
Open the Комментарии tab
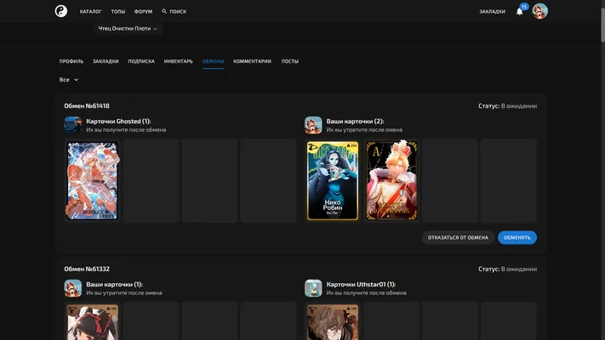pos(252,61)
